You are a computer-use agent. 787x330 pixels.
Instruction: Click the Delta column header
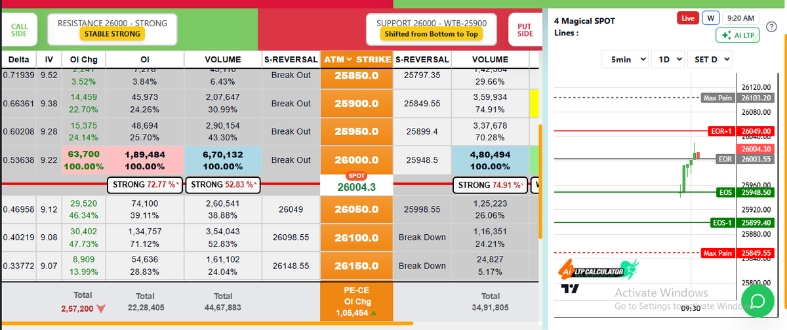[x=18, y=60]
